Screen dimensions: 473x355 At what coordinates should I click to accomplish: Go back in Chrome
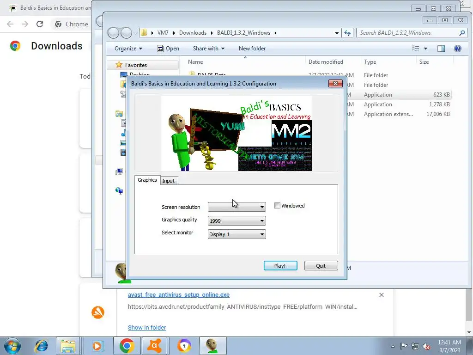click(x=10, y=24)
